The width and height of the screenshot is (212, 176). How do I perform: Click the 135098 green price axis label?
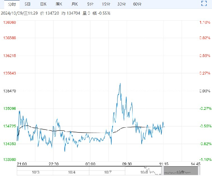pos(9,108)
